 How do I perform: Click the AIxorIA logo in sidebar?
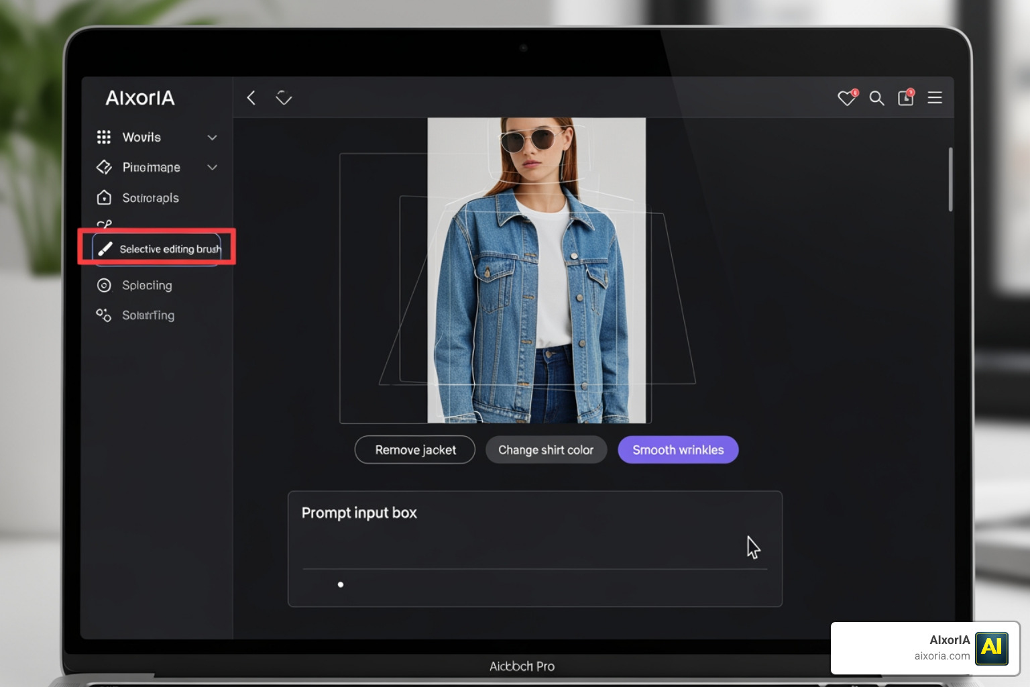pyautogui.click(x=140, y=98)
